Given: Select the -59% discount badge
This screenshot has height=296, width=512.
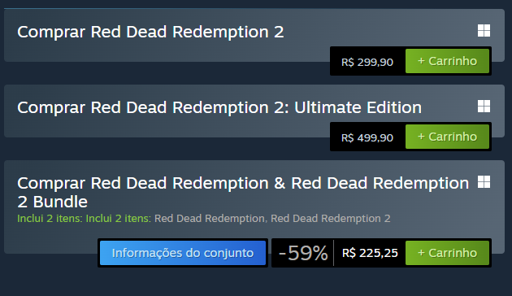Looking at the screenshot, I should click(x=303, y=253).
